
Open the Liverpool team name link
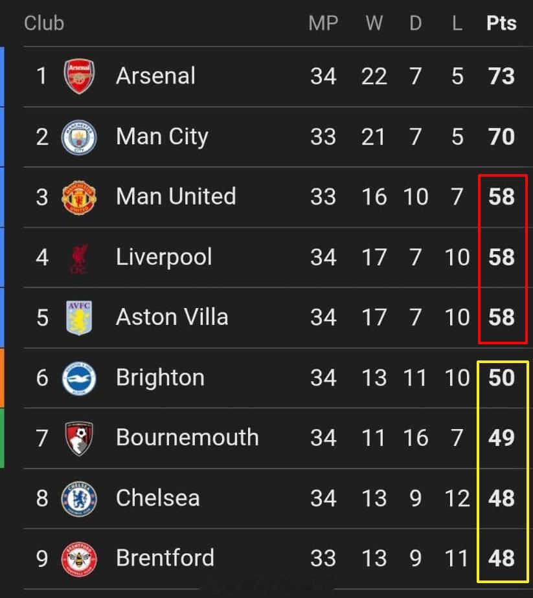point(164,258)
